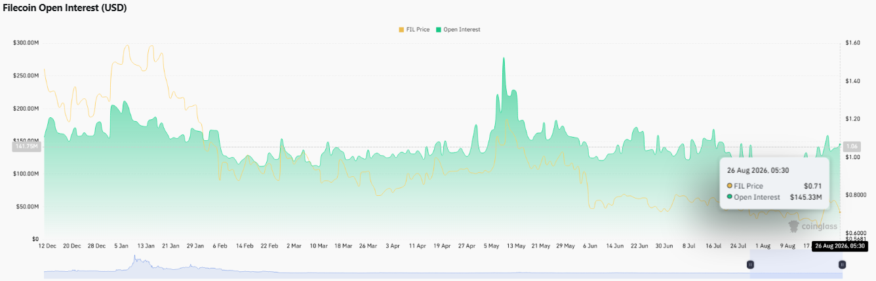Viewport: 876px width, 281px height.
Task: Click the 141.75M crosshair label on left axis
Action: point(26,147)
